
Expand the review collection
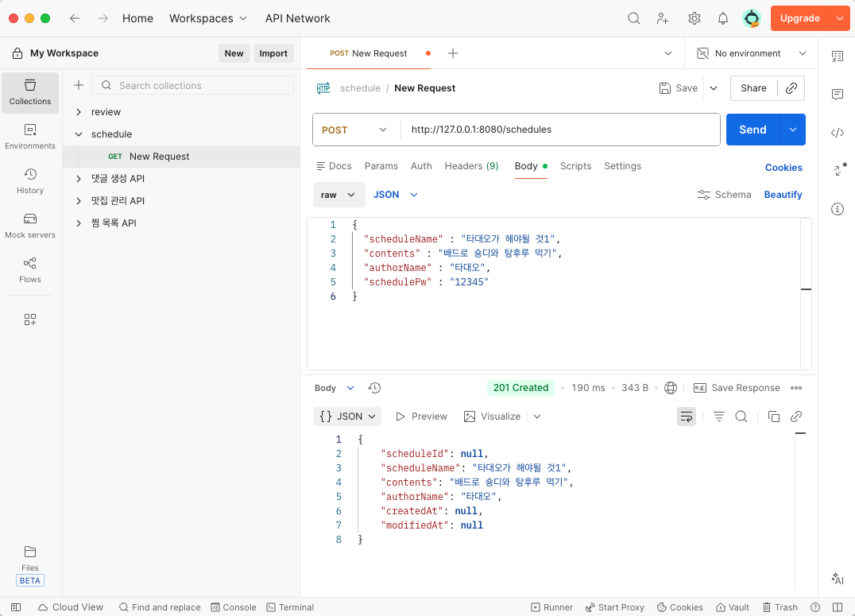tap(106, 112)
